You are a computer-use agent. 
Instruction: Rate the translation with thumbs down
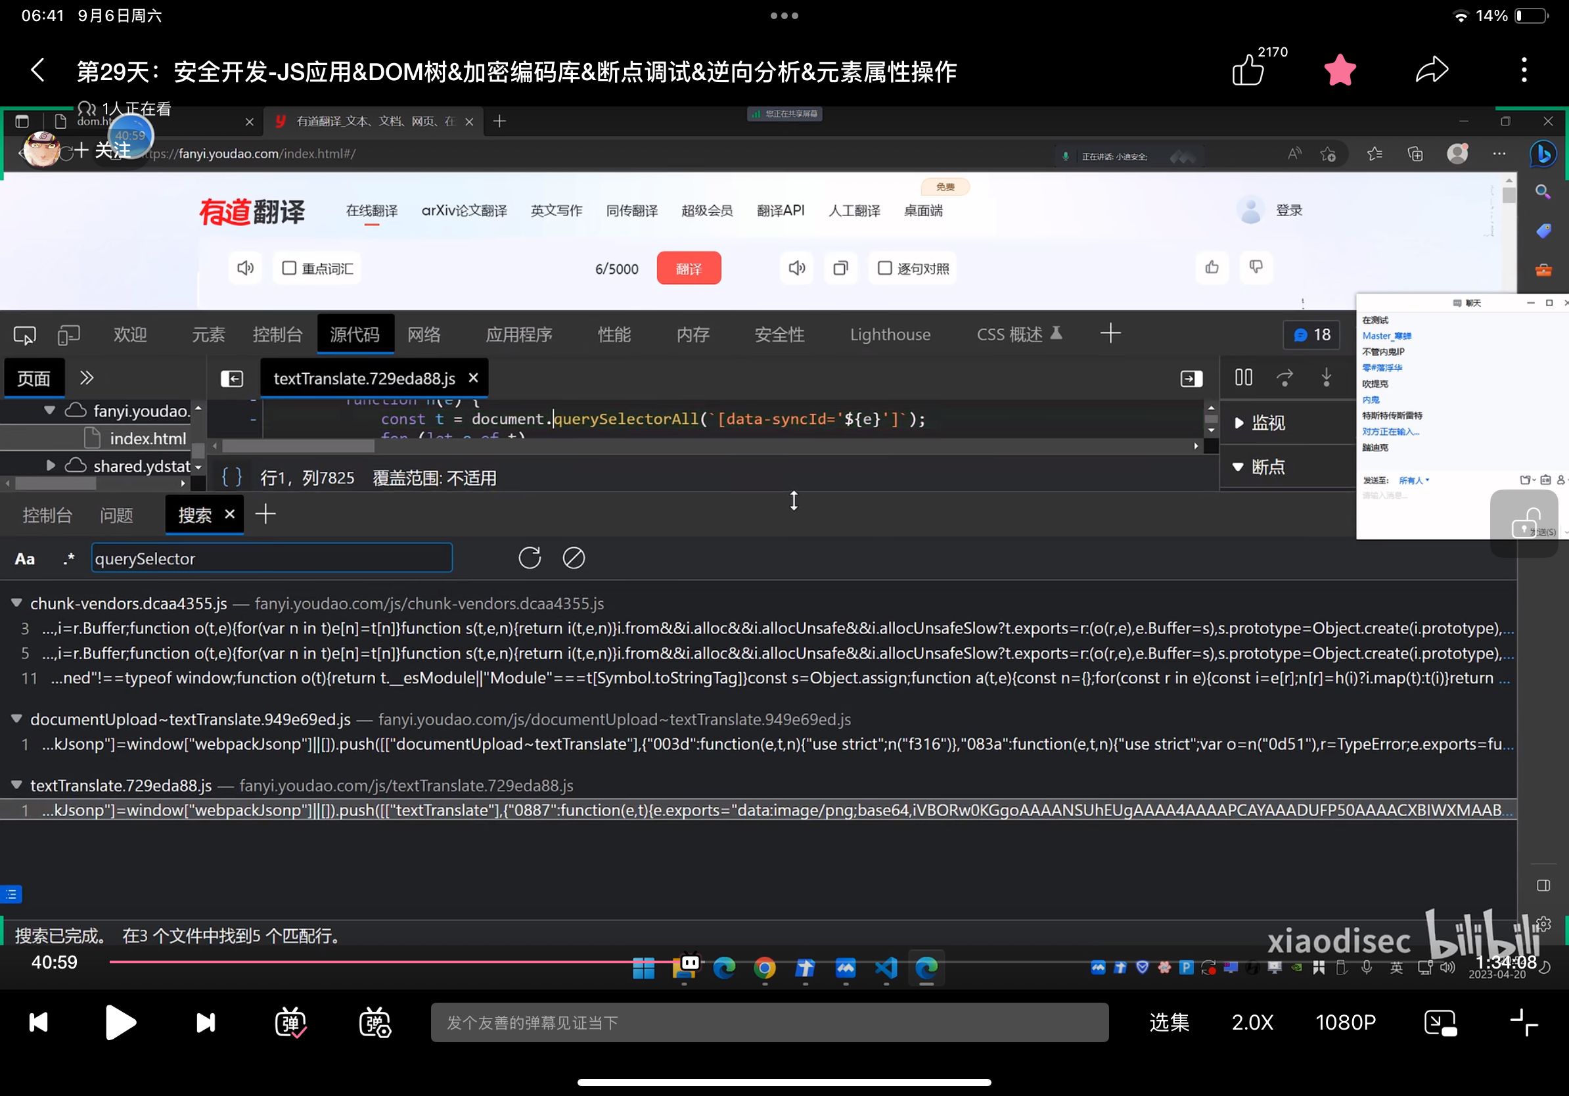coord(1256,267)
